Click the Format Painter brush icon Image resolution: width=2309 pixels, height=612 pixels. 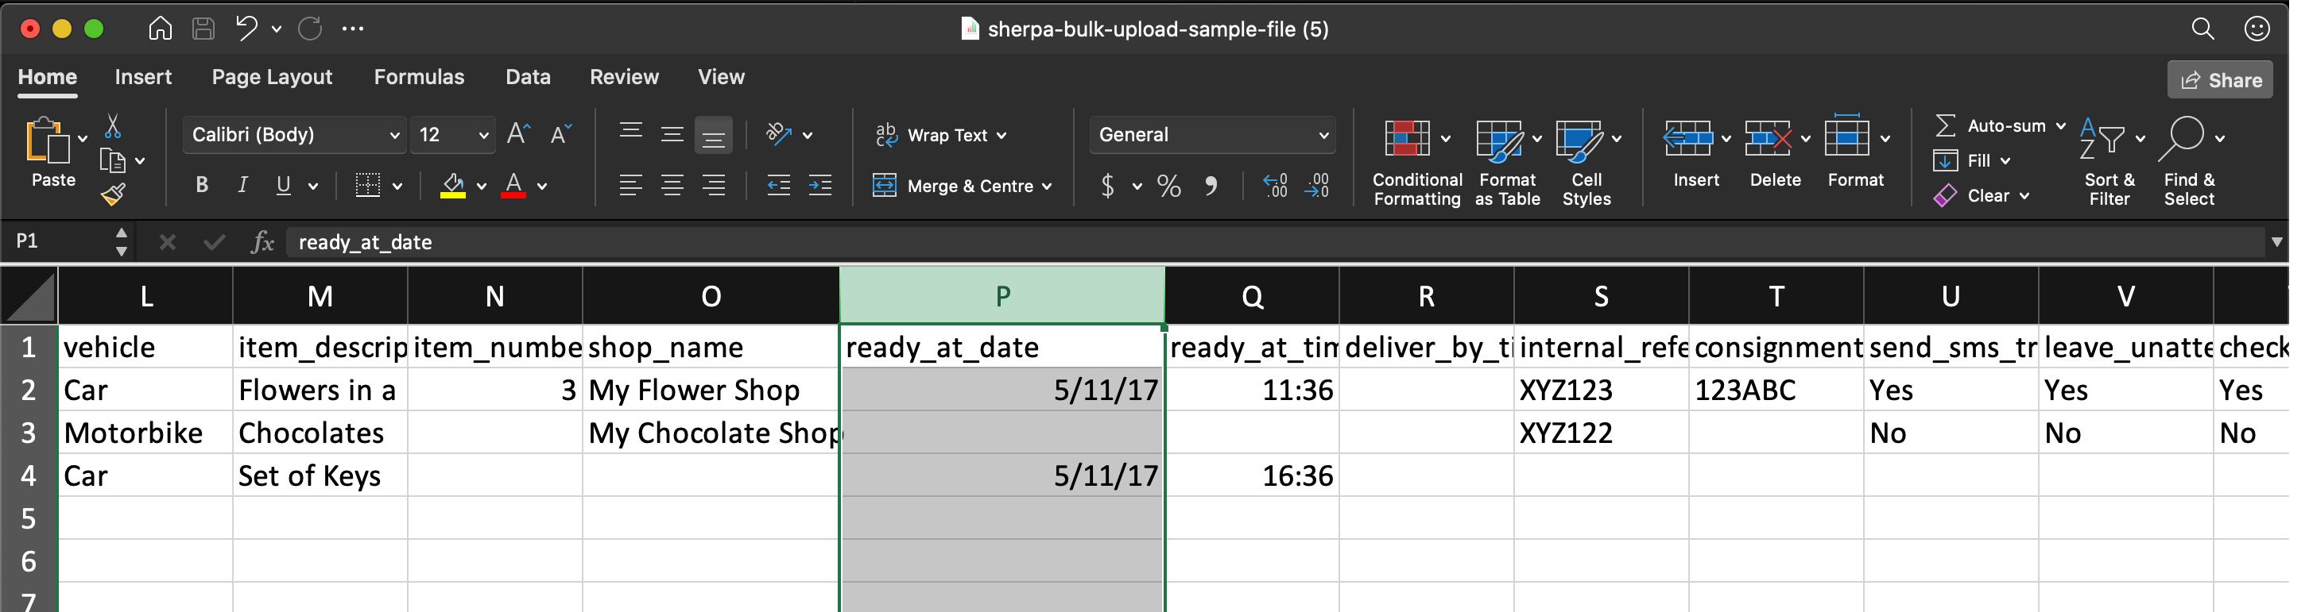pyautogui.click(x=114, y=194)
